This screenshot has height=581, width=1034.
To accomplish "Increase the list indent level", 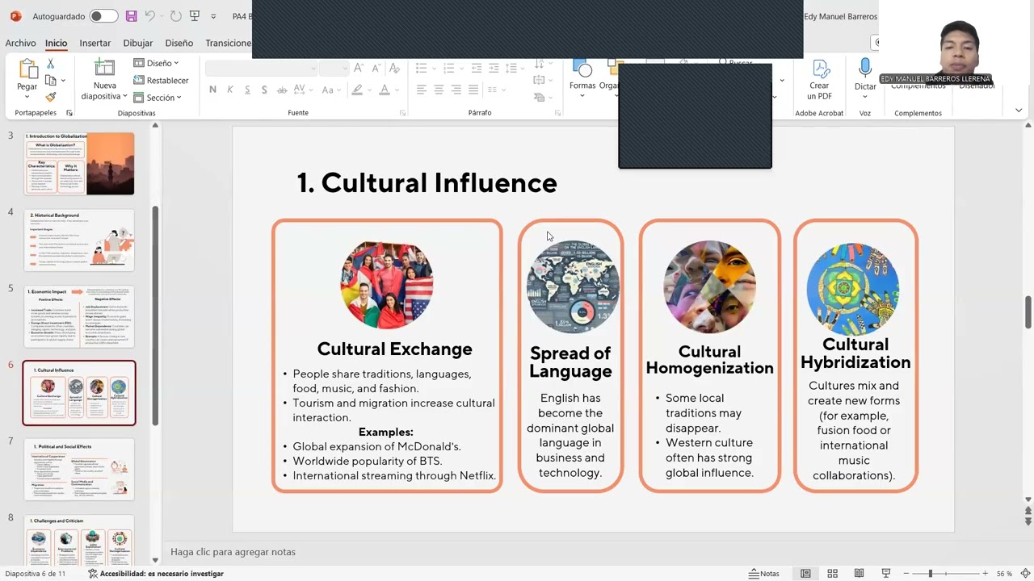I will click(492, 69).
